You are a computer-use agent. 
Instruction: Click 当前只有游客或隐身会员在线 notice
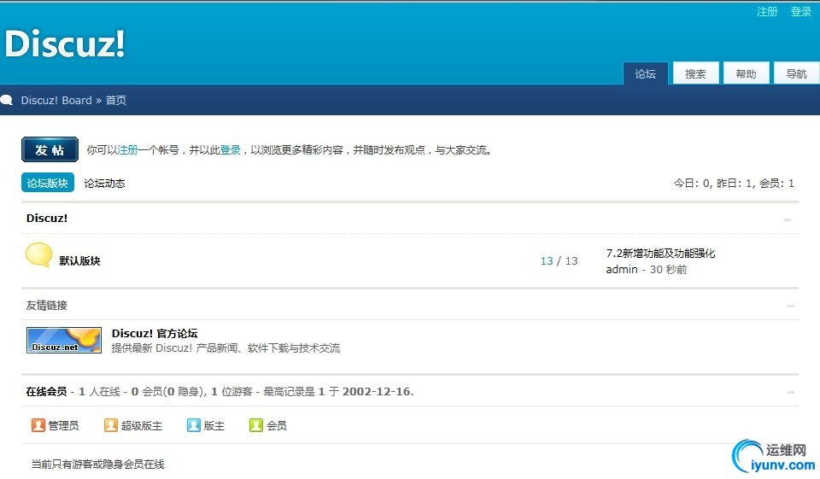point(97,464)
